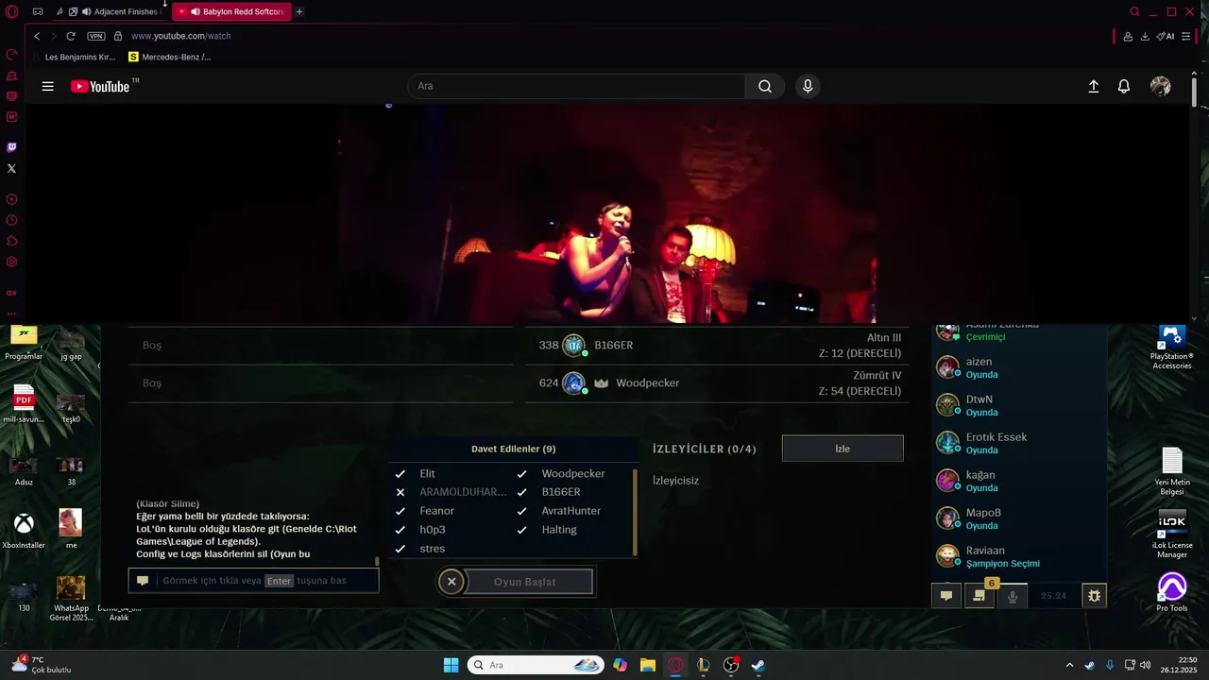Click the İzle spectate button
Screen dimensions: 1209x680
(x=843, y=449)
